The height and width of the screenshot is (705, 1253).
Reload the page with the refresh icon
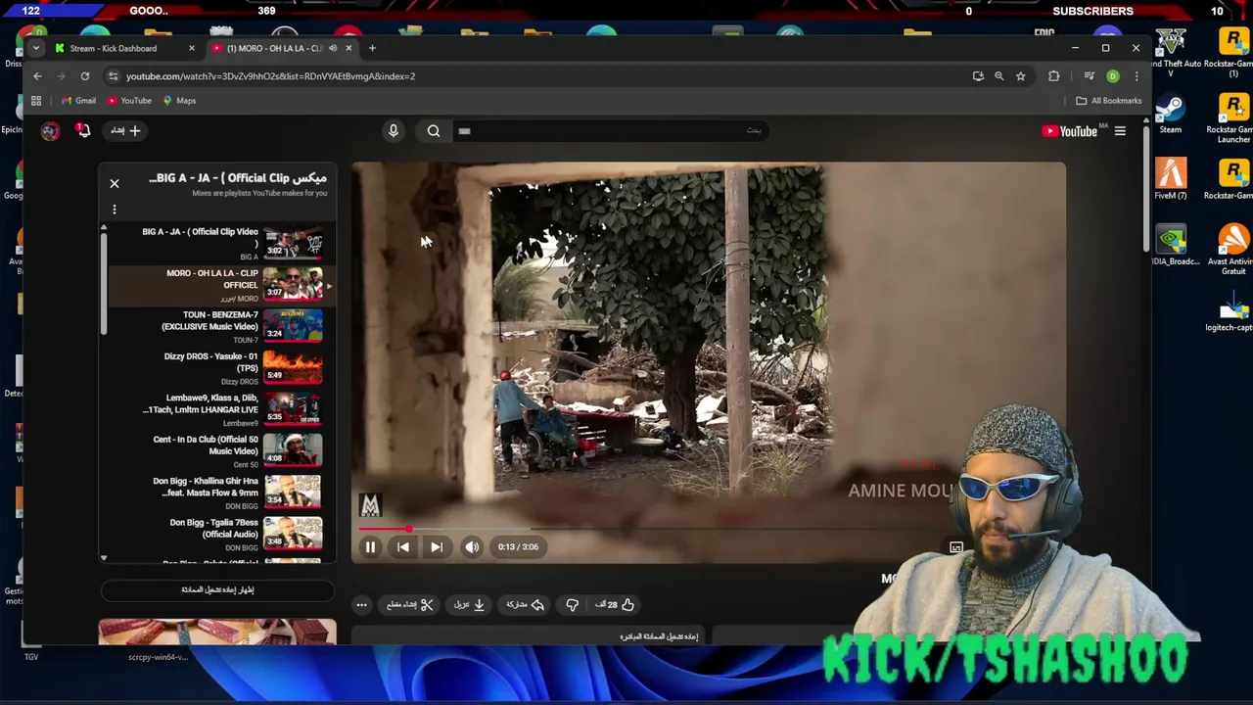pos(85,76)
